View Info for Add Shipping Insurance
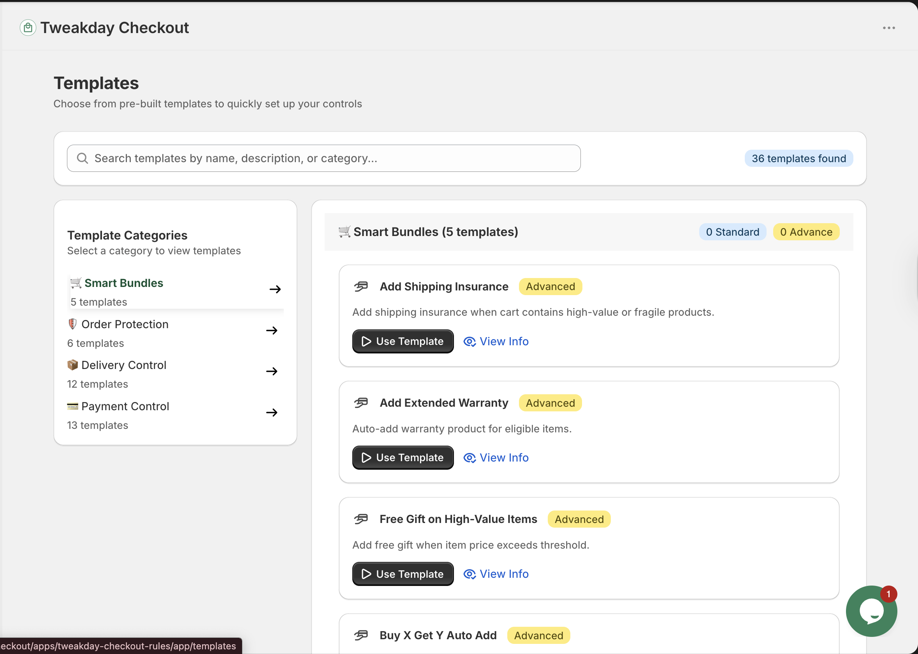 point(496,341)
